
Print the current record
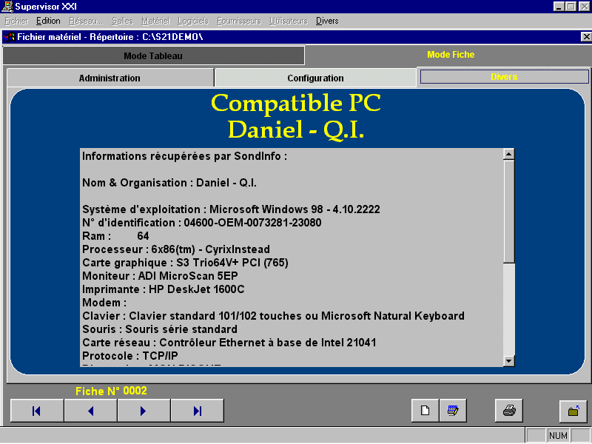click(x=509, y=411)
